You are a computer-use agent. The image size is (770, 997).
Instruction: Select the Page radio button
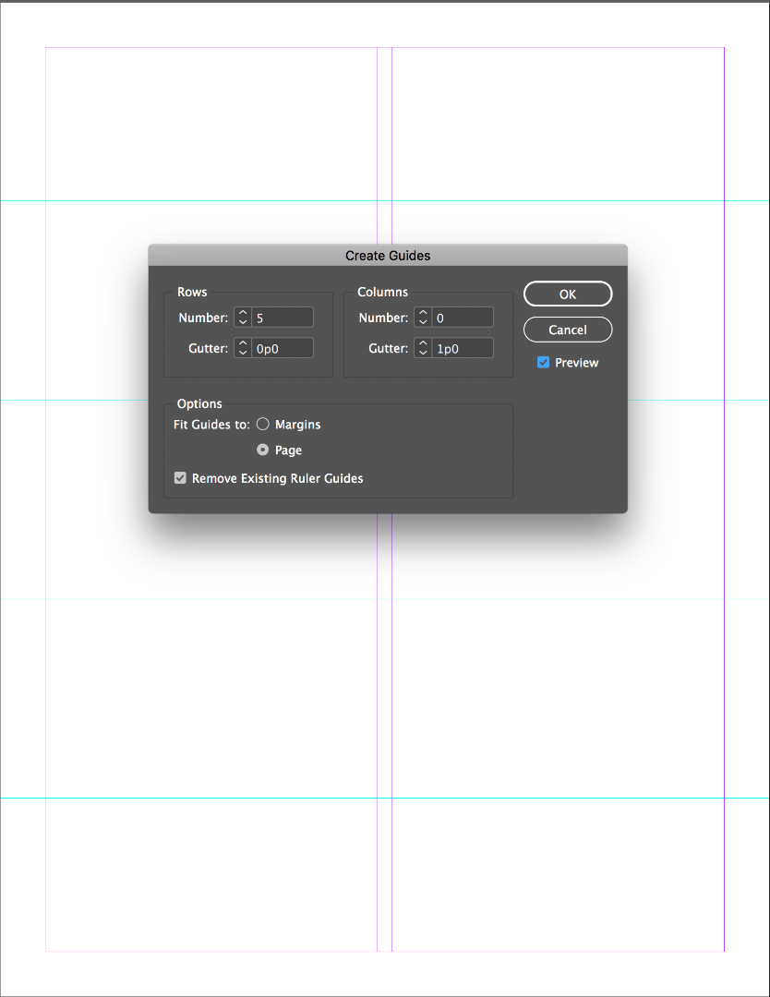(x=262, y=450)
